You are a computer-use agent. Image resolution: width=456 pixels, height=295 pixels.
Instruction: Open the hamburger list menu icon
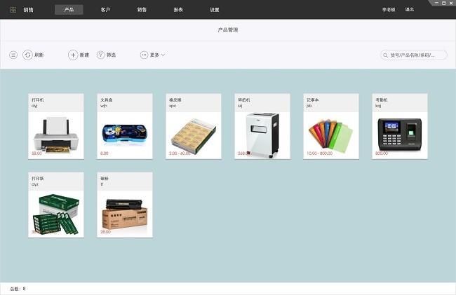pos(13,55)
